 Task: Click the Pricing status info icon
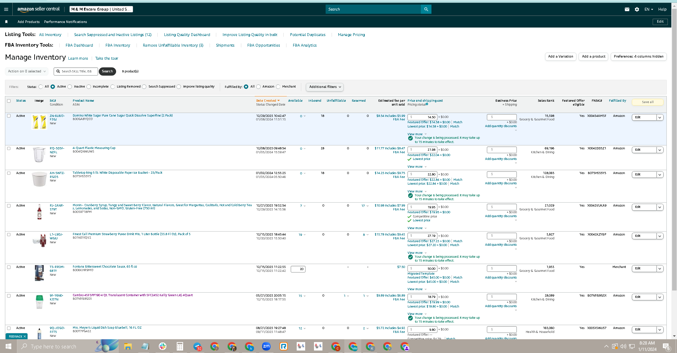click(427, 104)
